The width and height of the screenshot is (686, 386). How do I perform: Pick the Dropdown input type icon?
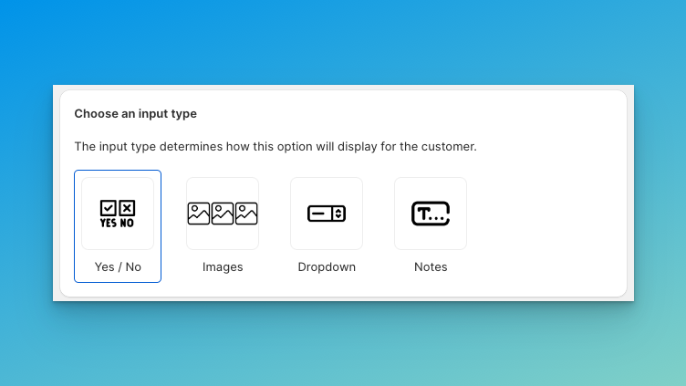[327, 214]
